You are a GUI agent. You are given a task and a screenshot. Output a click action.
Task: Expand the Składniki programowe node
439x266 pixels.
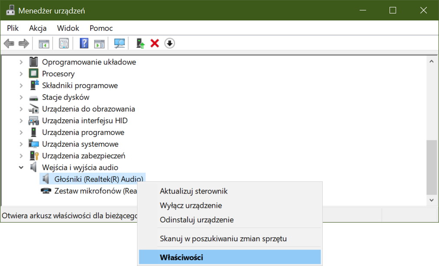click(x=21, y=85)
